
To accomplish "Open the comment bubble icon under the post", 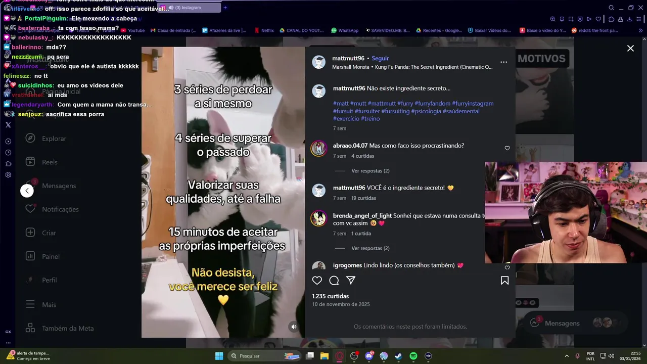I will coord(334,280).
